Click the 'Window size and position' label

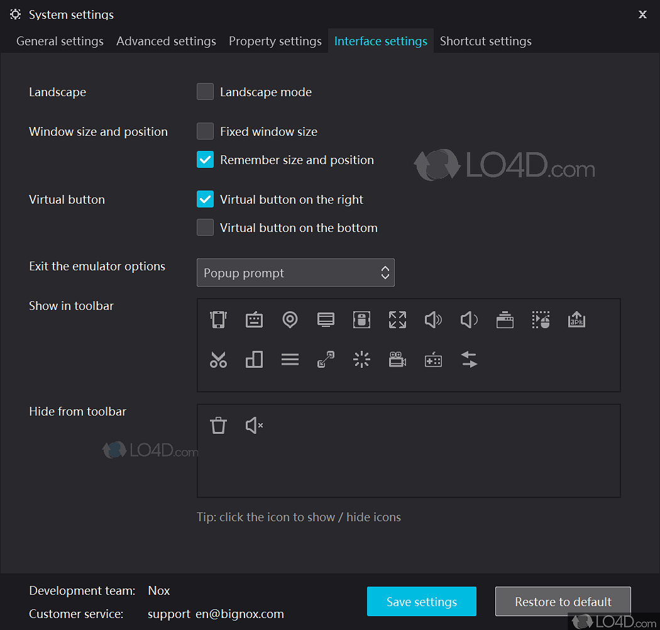pyautogui.click(x=98, y=132)
